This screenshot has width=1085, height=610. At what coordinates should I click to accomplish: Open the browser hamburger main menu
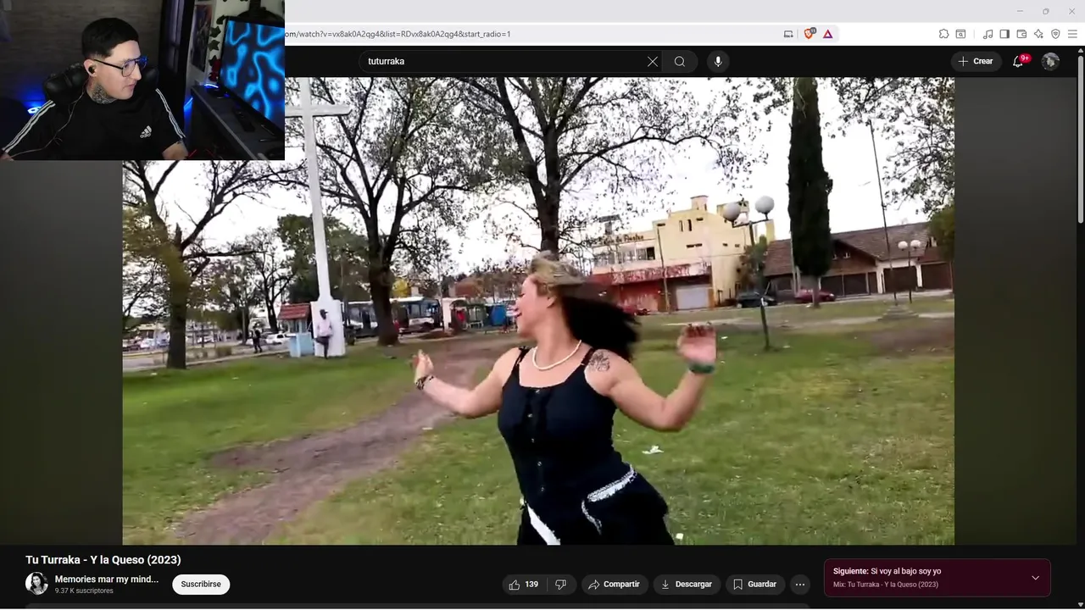[x=1072, y=34]
